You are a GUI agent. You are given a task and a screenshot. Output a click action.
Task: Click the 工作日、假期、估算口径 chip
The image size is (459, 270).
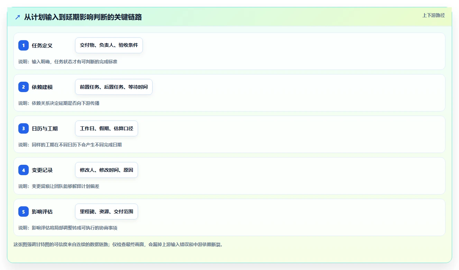[107, 128]
